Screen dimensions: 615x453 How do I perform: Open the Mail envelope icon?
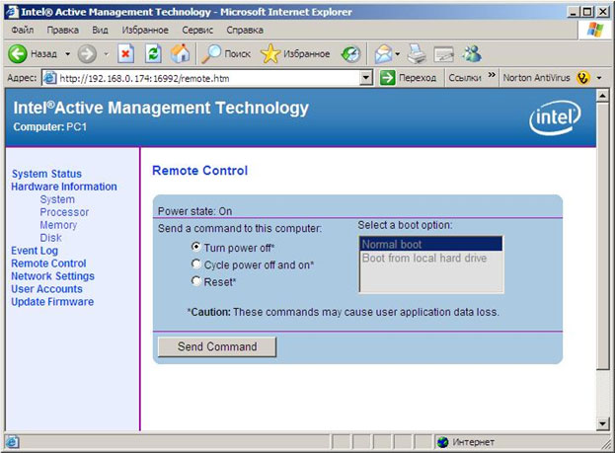(x=383, y=53)
